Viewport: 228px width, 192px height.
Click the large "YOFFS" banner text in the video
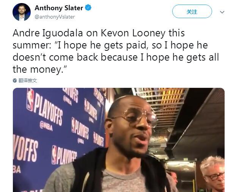[25, 148]
